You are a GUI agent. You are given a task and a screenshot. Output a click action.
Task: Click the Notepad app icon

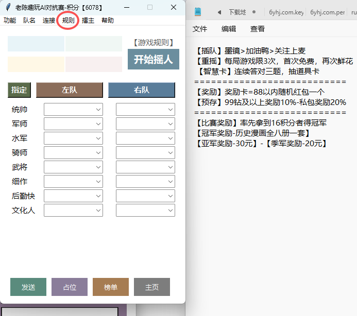(x=198, y=12)
